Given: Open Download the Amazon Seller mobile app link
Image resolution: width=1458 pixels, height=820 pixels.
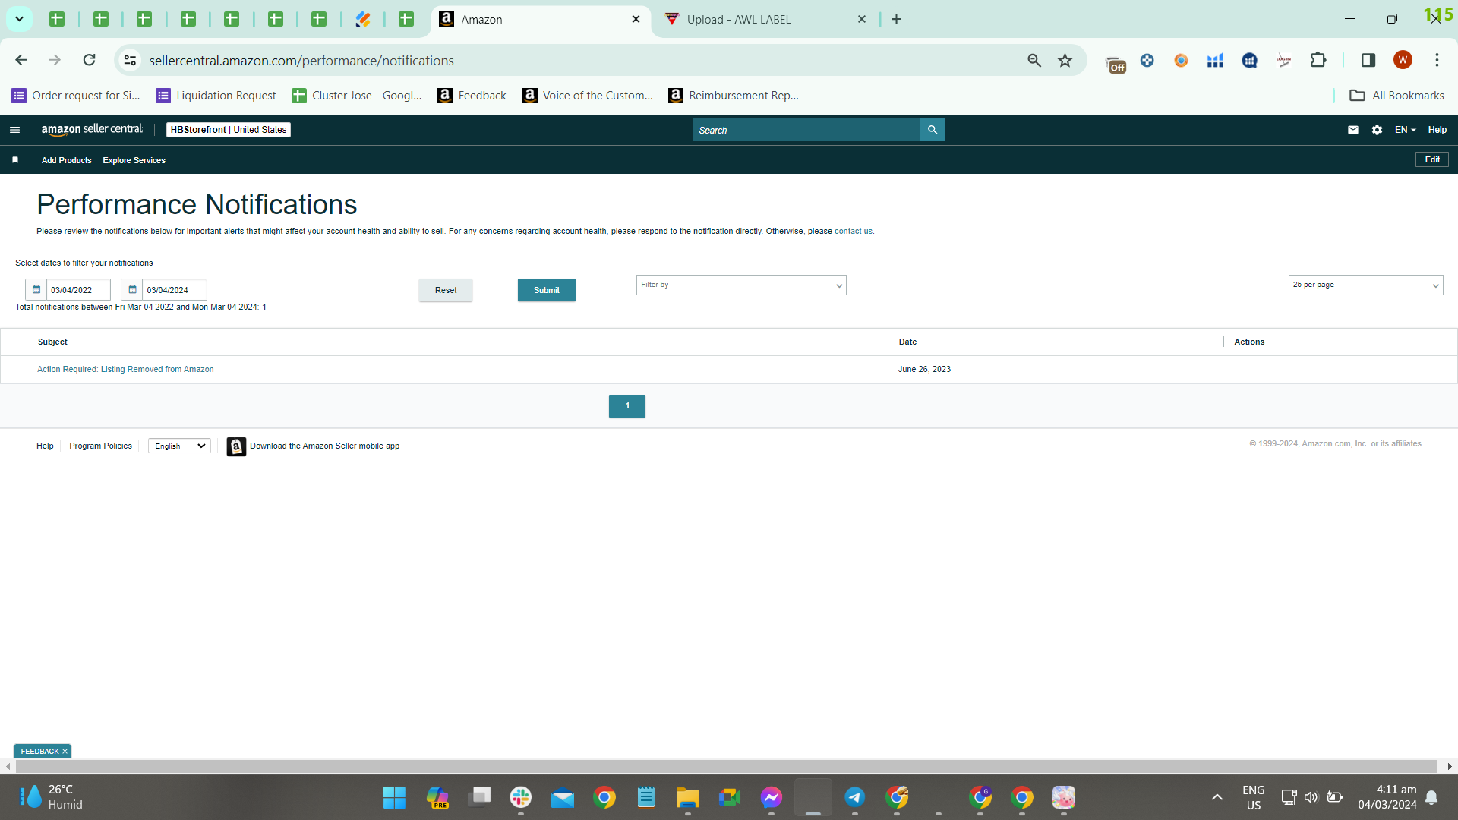Looking at the screenshot, I should pos(324,446).
